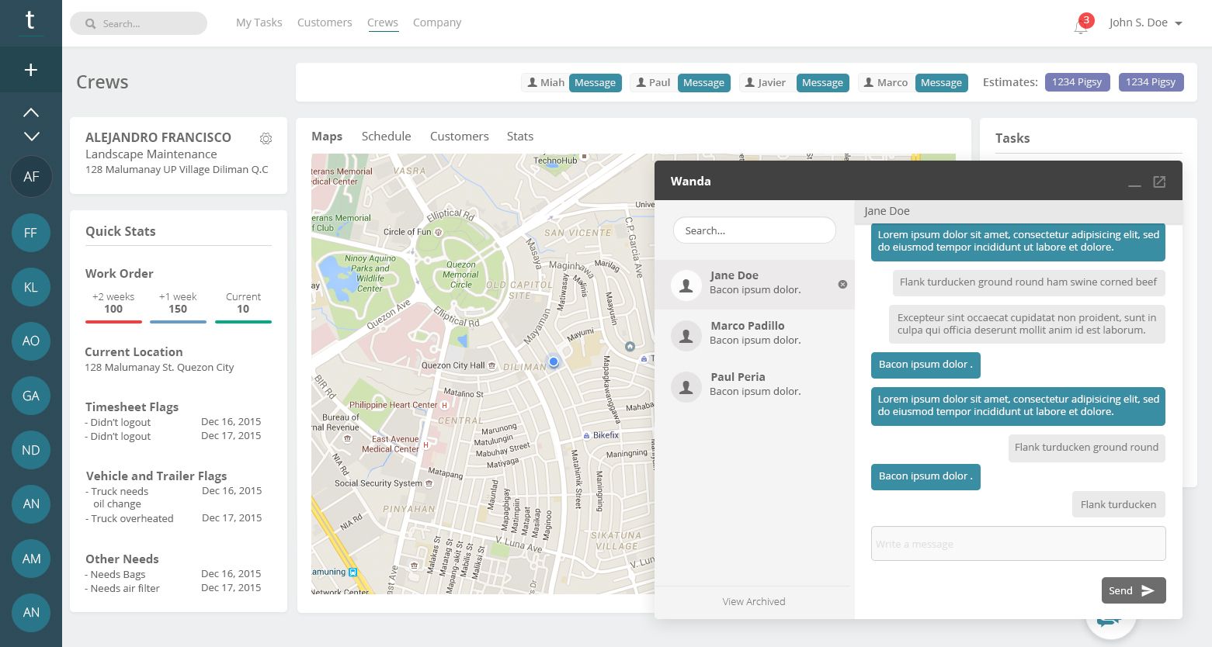Select the KL crew avatar

point(31,287)
